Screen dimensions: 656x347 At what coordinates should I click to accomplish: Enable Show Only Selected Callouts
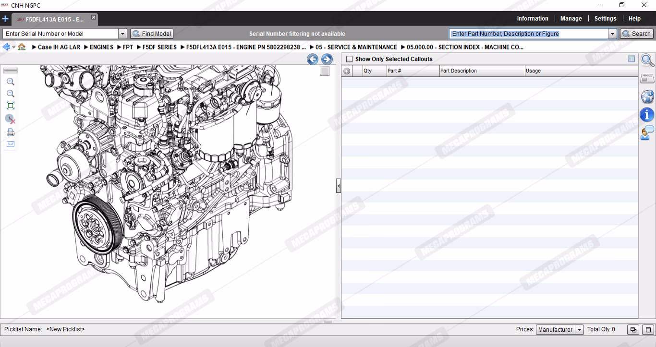tap(349, 59)
